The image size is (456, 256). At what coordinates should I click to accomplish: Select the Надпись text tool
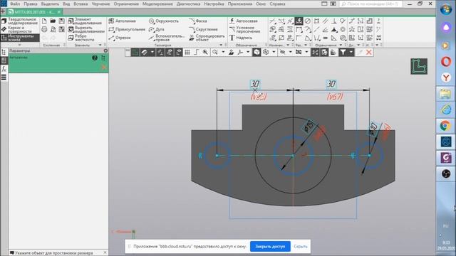(241, 38)
